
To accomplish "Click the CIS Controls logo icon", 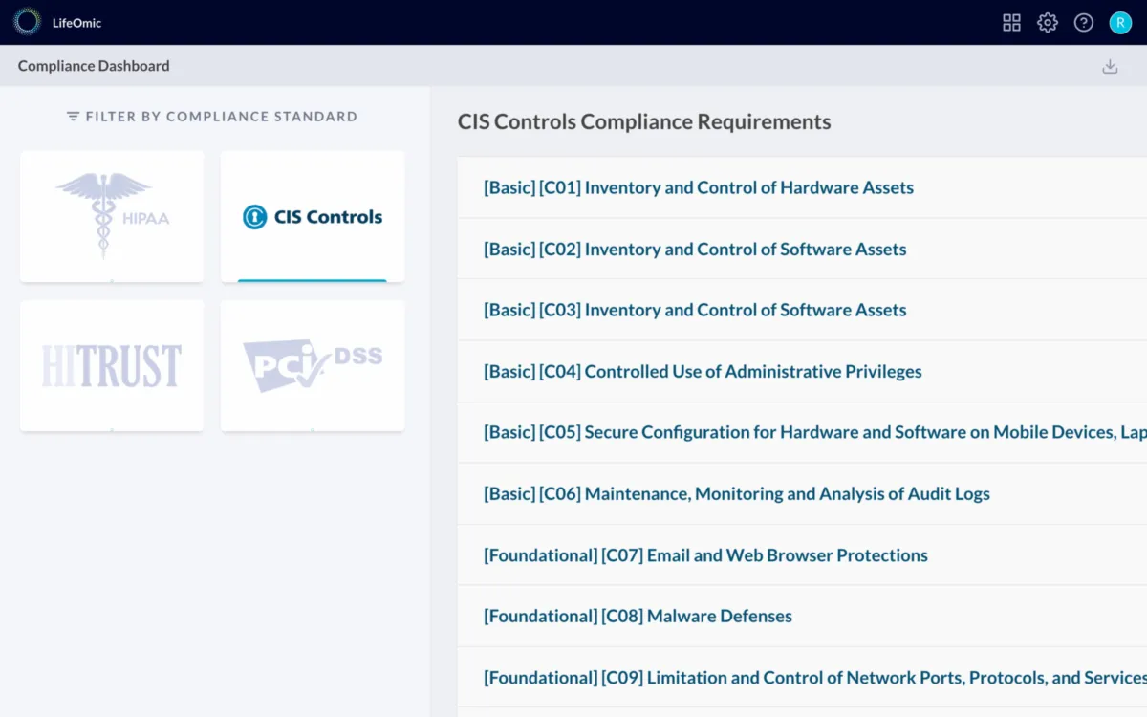I will 254,217.
